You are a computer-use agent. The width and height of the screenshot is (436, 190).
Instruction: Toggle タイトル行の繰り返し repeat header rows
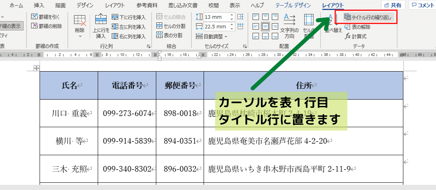click(x=367, y=18)
